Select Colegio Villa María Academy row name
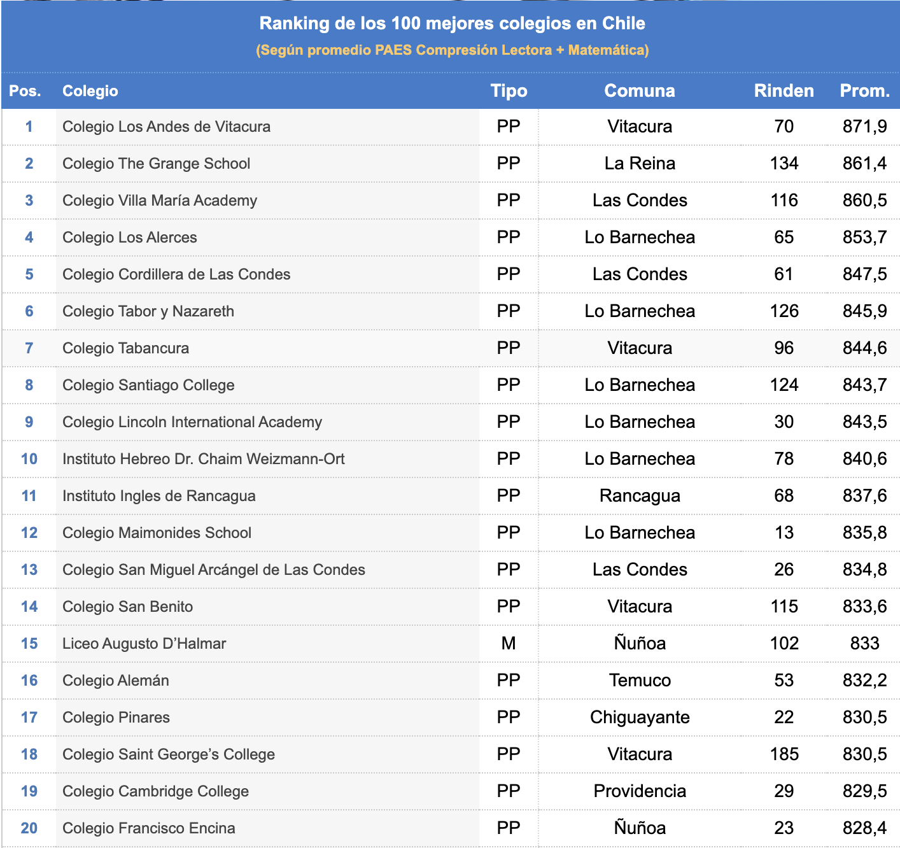 (160, 201)
